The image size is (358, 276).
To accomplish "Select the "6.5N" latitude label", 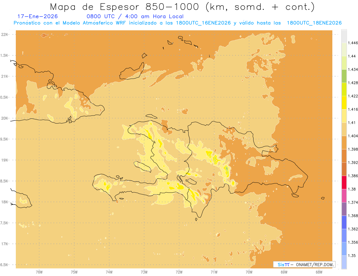I will pyautogui.click(x=4, y=265).
